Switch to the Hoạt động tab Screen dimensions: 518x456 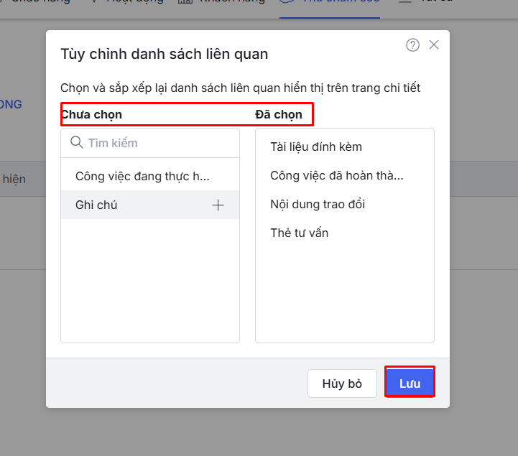[x=134, y=2]
